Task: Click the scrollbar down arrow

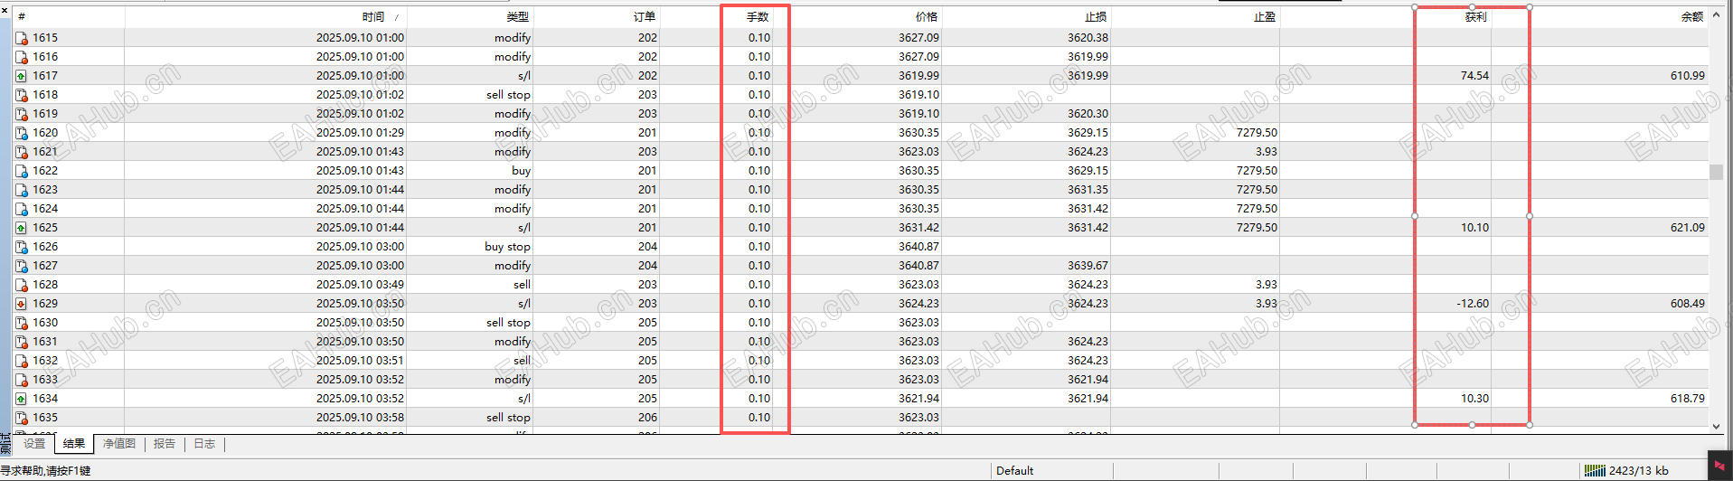Action: pyautogui.click(x=1716, y=427)
